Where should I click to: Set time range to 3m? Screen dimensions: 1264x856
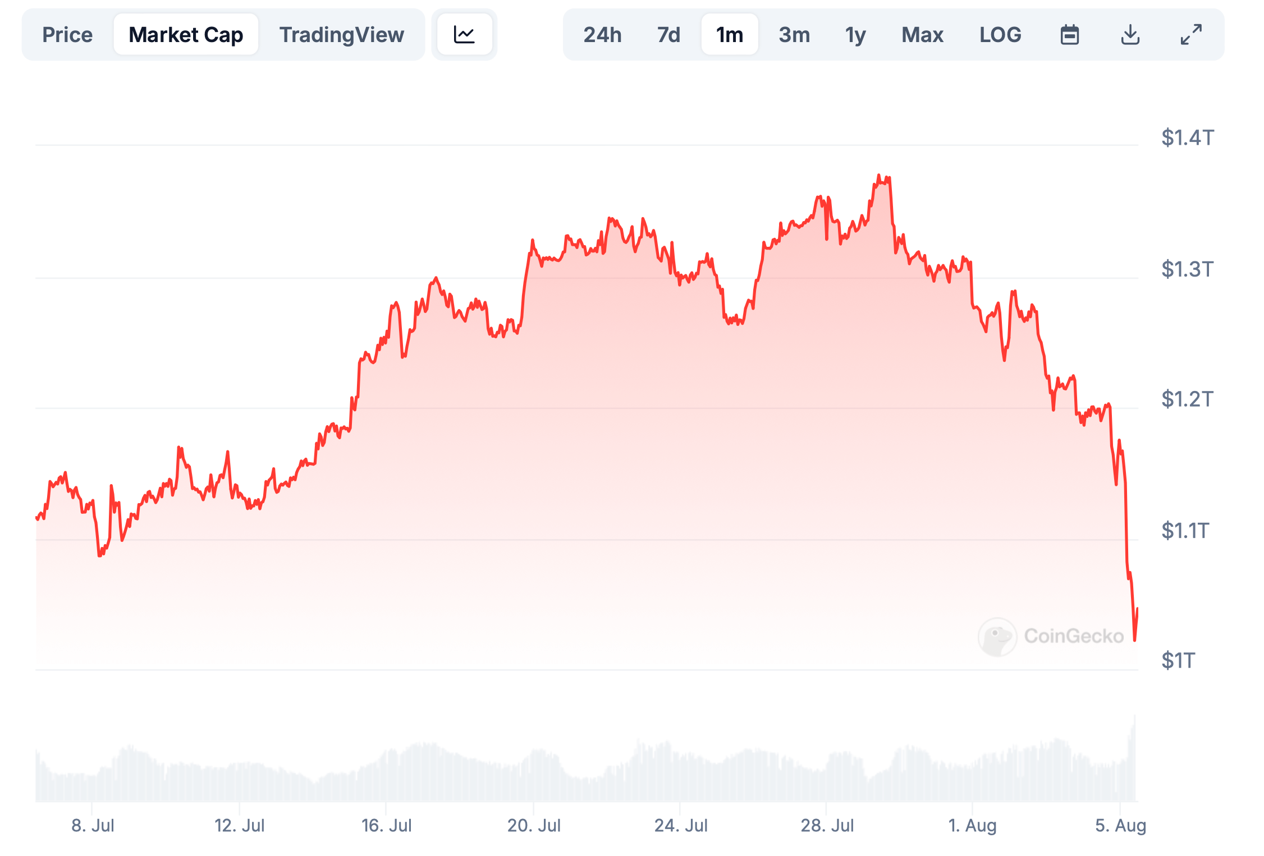[x=794, y=35]
